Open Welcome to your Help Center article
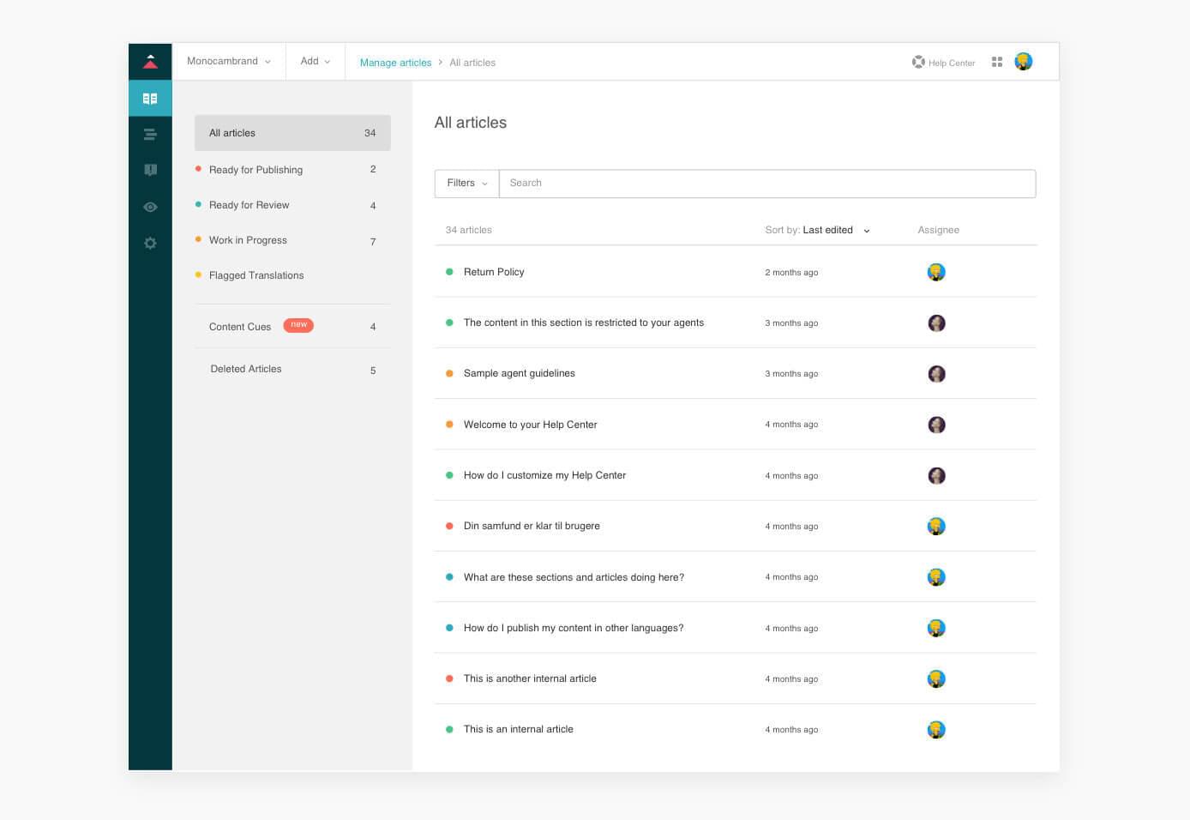Image resolution: width=1190 pixels, height=820 pixels. point(531,425)
